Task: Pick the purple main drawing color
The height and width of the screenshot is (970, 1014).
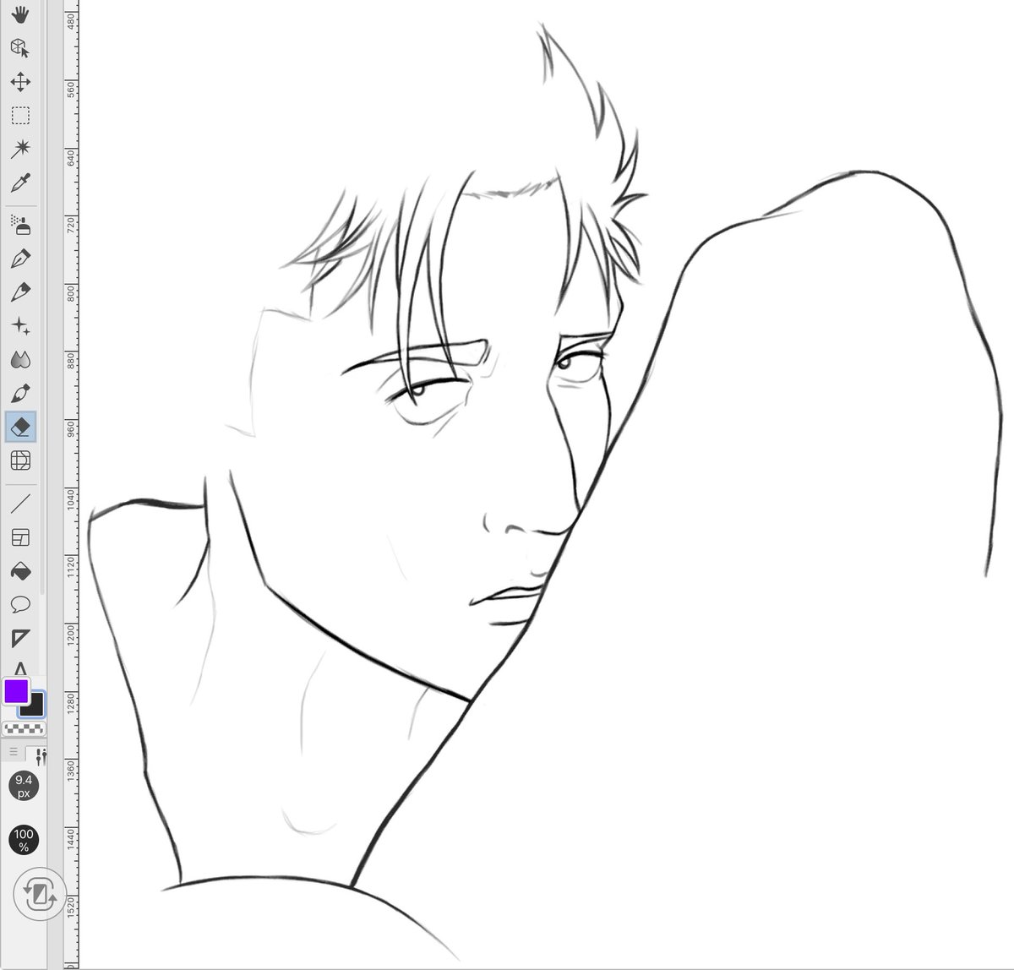Action: click(x=16, y=691)
